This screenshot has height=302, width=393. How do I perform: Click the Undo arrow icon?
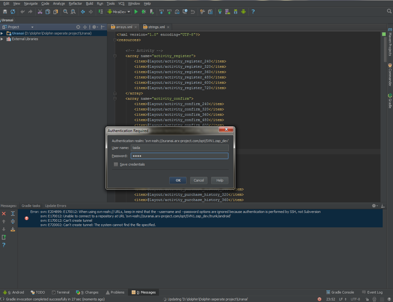tap(23, 12)
